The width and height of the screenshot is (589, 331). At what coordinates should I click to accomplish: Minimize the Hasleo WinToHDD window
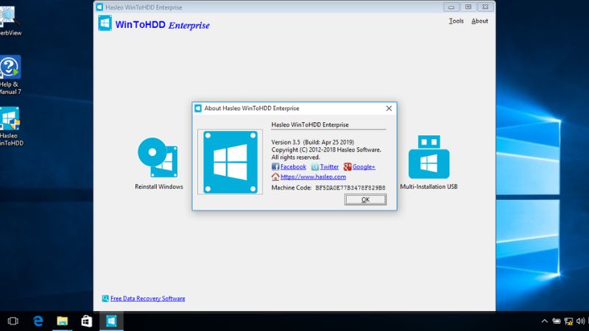click(451, 7)
